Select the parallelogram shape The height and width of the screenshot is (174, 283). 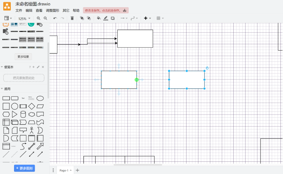[40, 106]
